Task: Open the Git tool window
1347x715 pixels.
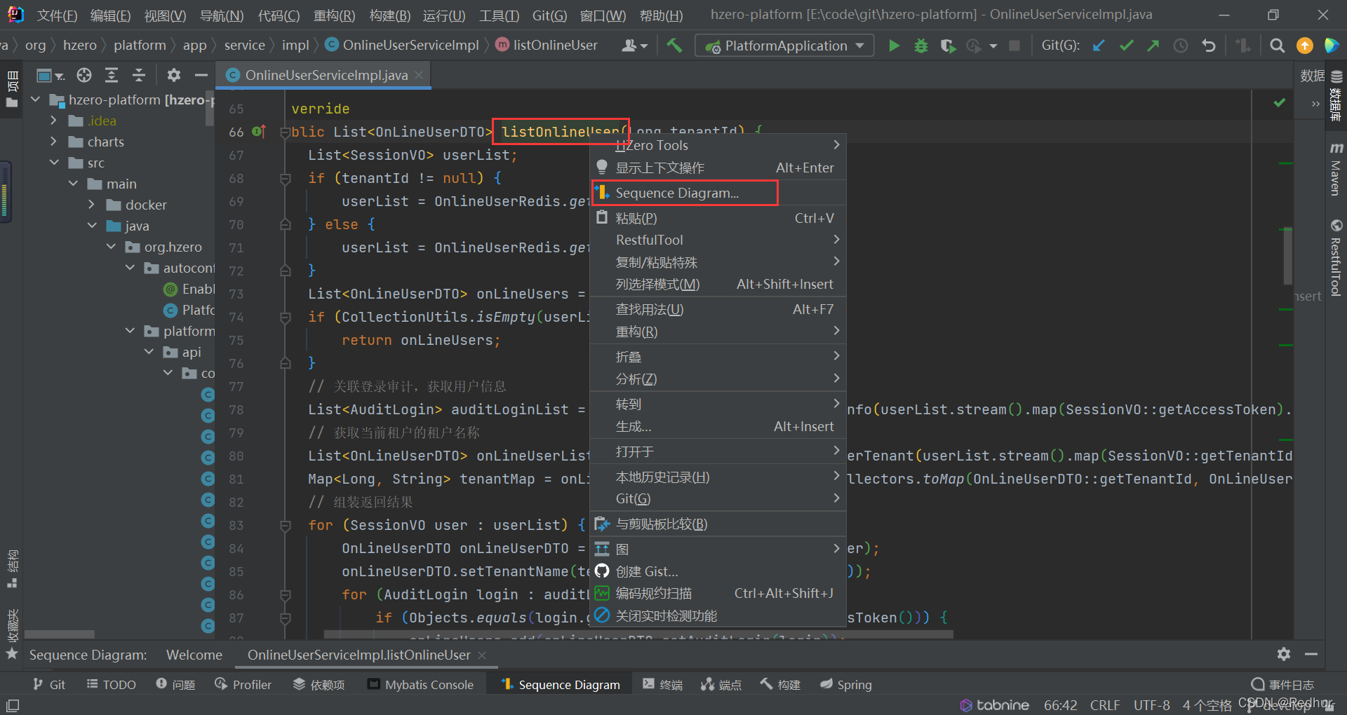Action: 49,684
